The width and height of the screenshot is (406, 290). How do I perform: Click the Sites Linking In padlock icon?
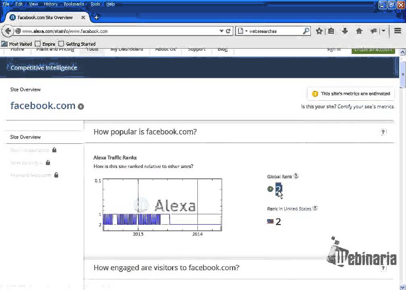coord(48,163)
